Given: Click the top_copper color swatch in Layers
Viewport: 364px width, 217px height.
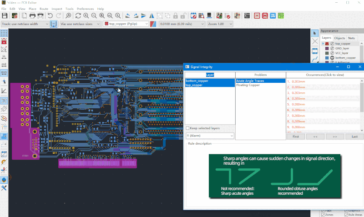Looking at the screenshot, I should (327, 44).
